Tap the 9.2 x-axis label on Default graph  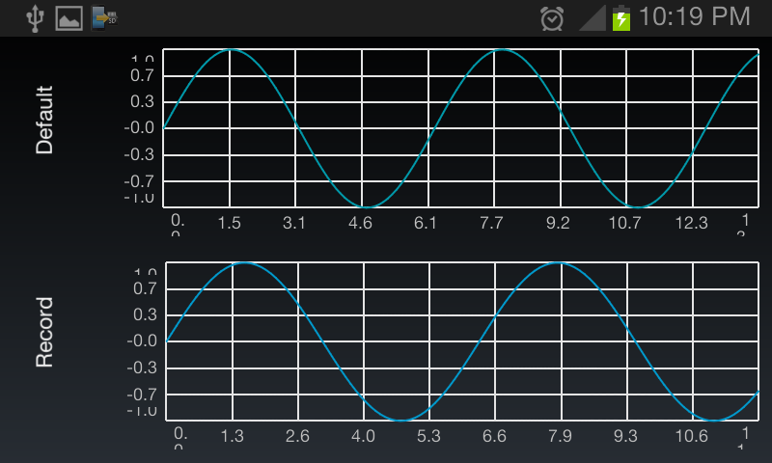(558, 223)
